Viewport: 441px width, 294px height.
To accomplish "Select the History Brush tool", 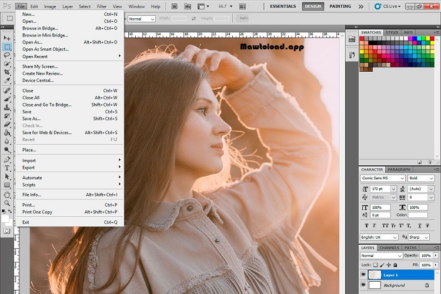I will pyautogui.click(x=7, y=116).
